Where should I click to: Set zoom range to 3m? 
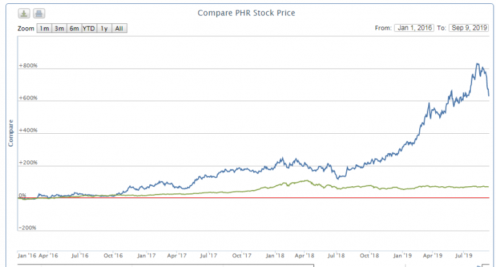[x=59, y=28]
